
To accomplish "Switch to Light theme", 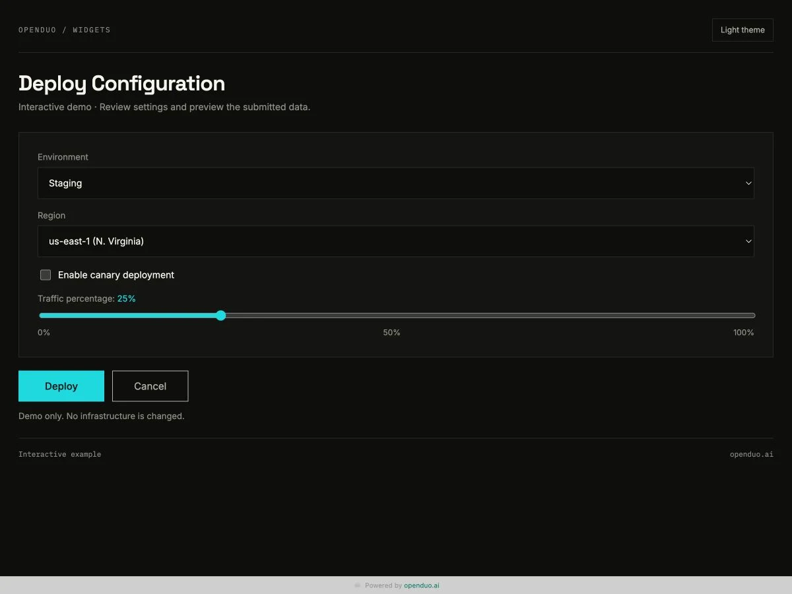I will (742, 30).
